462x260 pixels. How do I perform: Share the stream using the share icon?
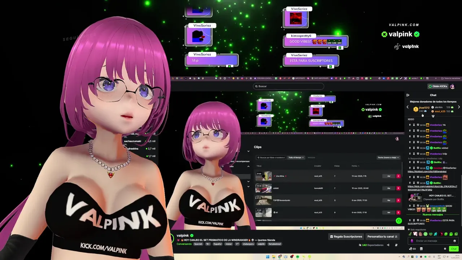(x=388, y=245)
